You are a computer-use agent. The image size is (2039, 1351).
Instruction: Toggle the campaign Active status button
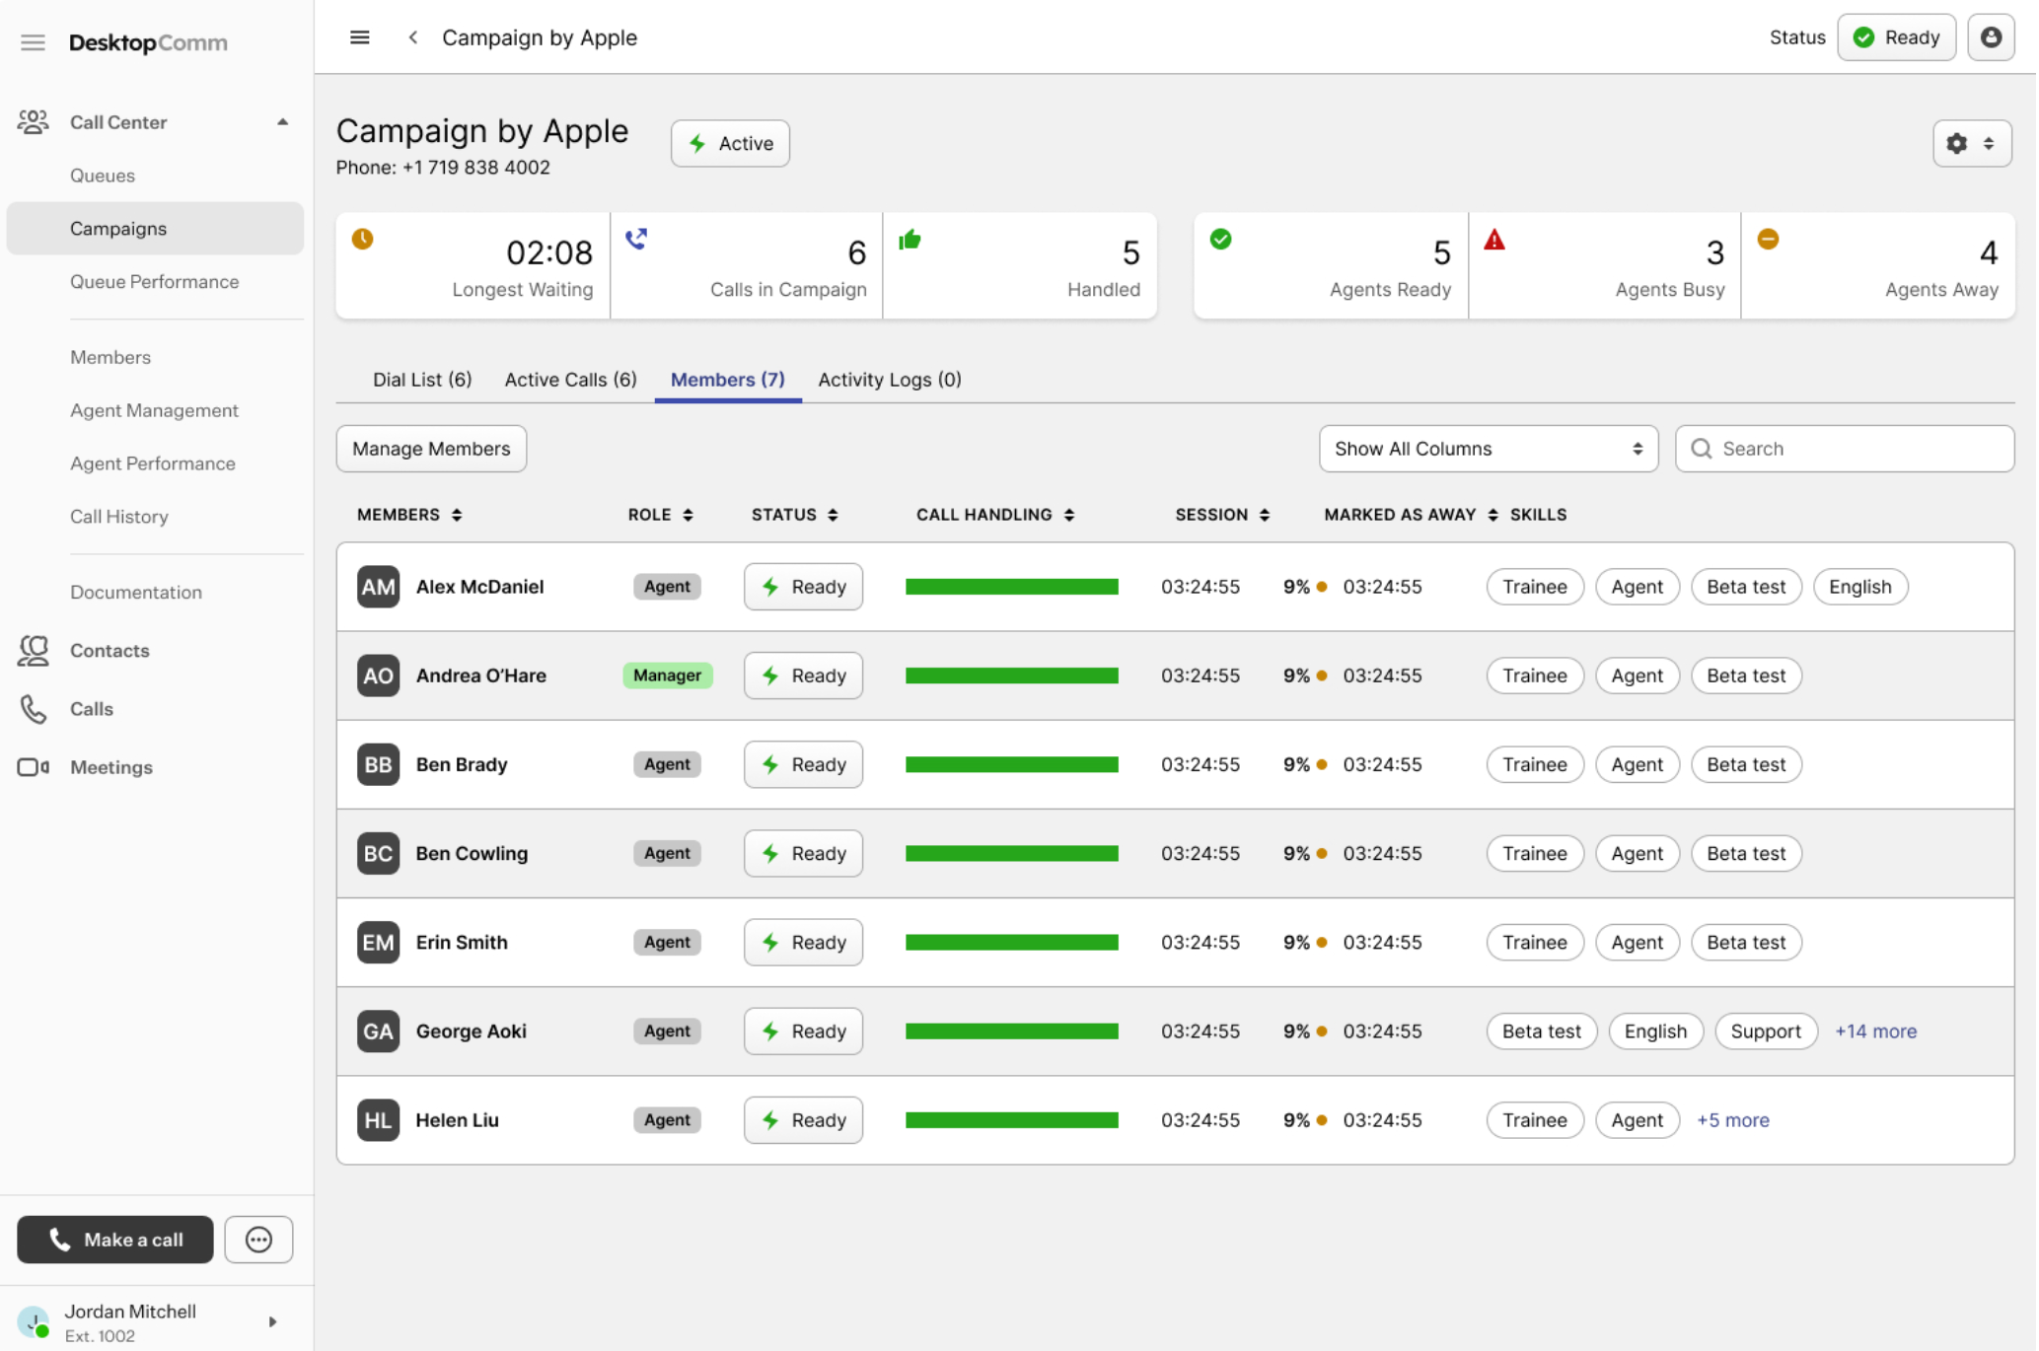(x=730, y=144)
